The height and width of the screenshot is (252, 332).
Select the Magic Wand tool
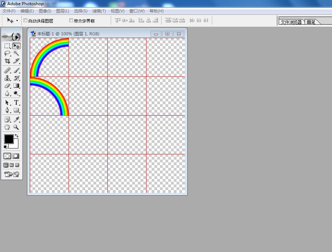pyautogui.click(x=16, y=53)
